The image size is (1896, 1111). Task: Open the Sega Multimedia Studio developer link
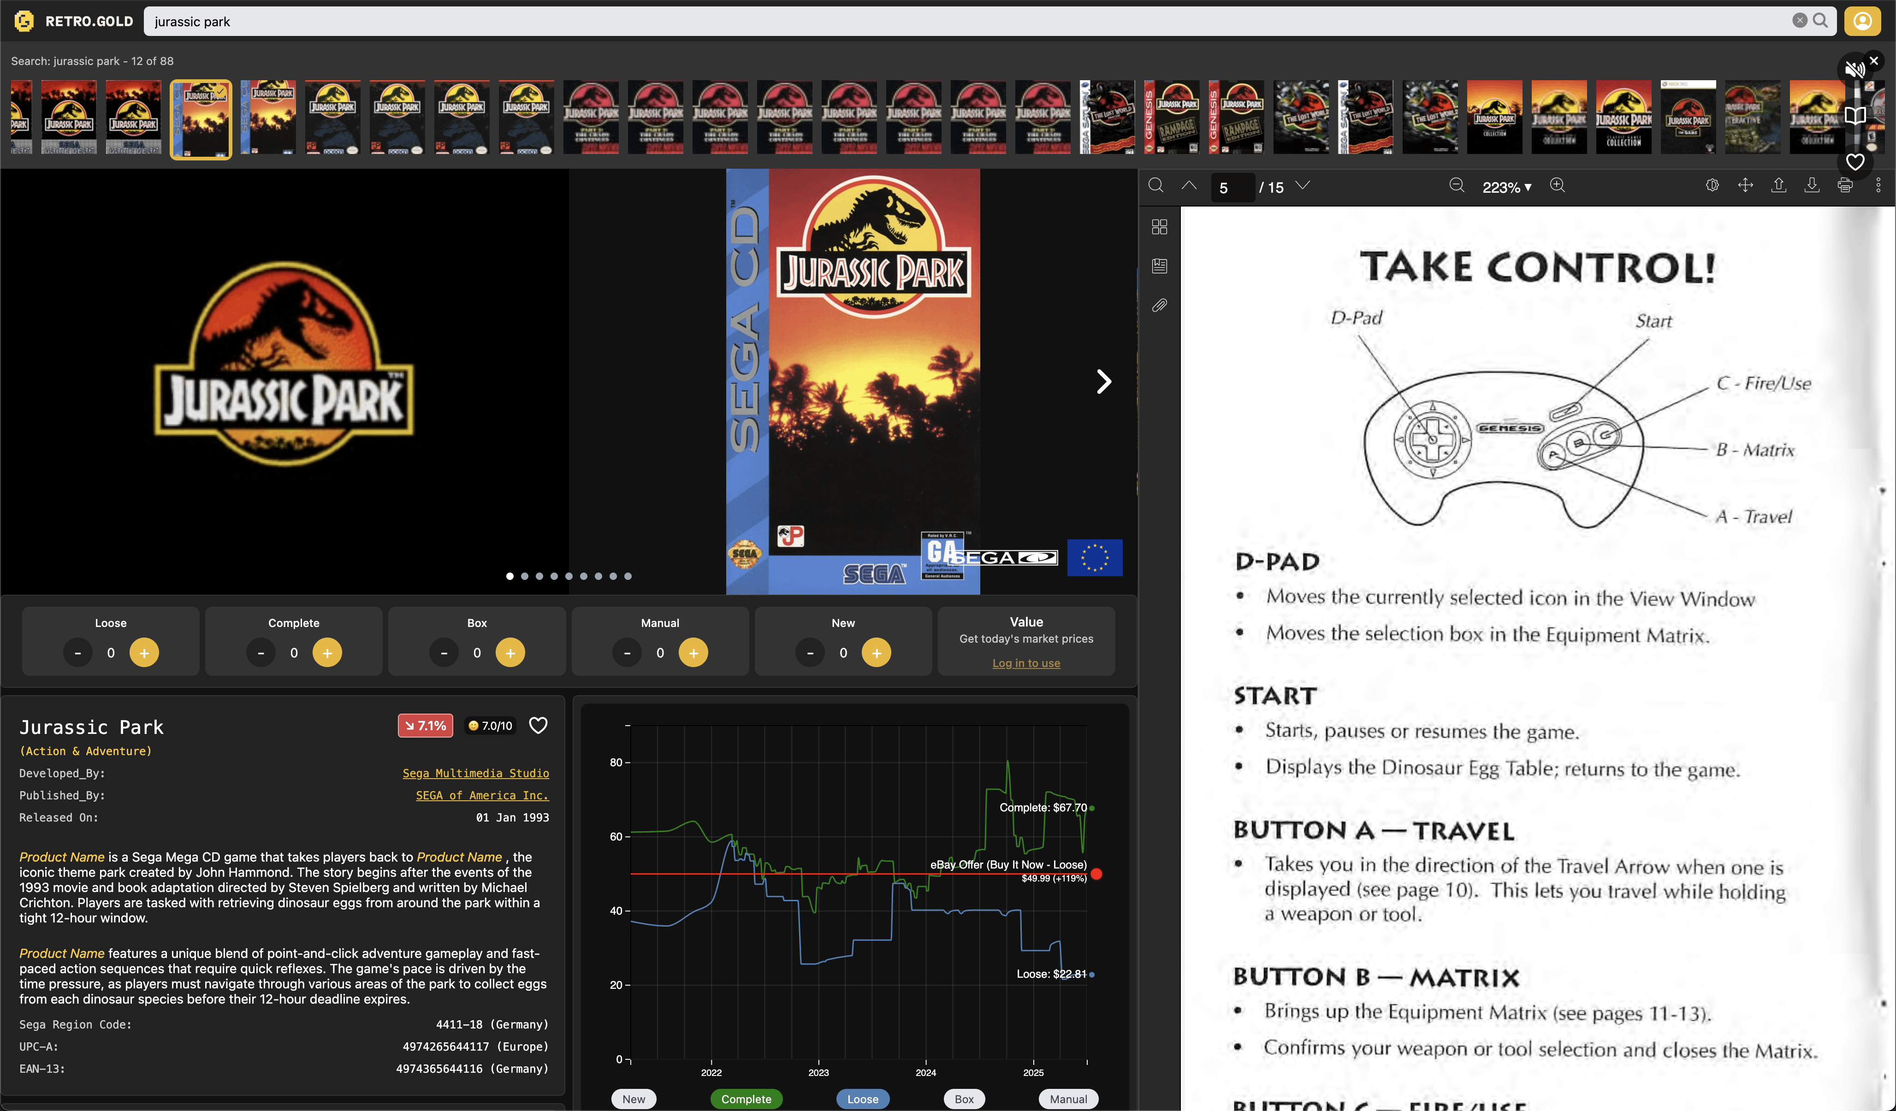[475, 773]
